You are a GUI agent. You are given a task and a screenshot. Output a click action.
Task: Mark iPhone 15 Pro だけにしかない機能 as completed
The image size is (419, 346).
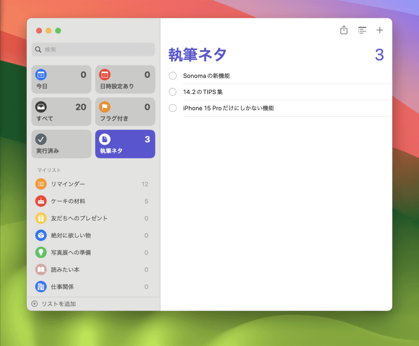(x=173, y=108)
